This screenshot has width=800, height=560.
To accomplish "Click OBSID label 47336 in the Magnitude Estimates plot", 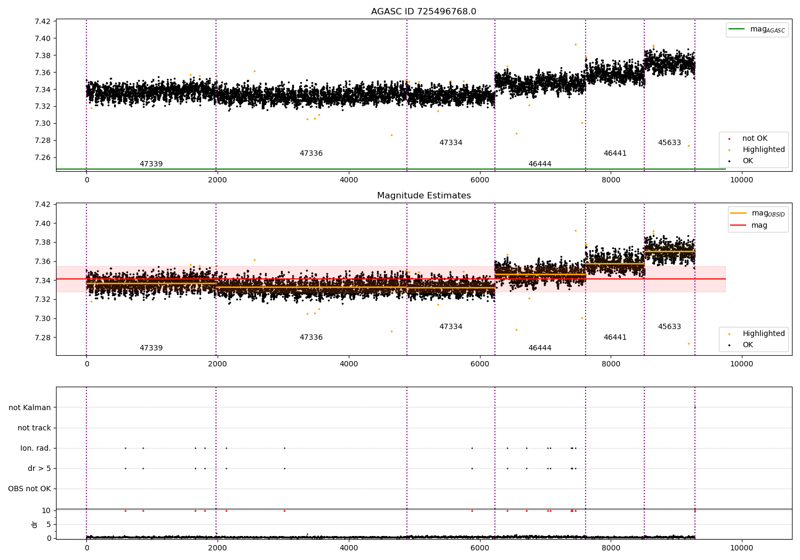I will (311, 338).
